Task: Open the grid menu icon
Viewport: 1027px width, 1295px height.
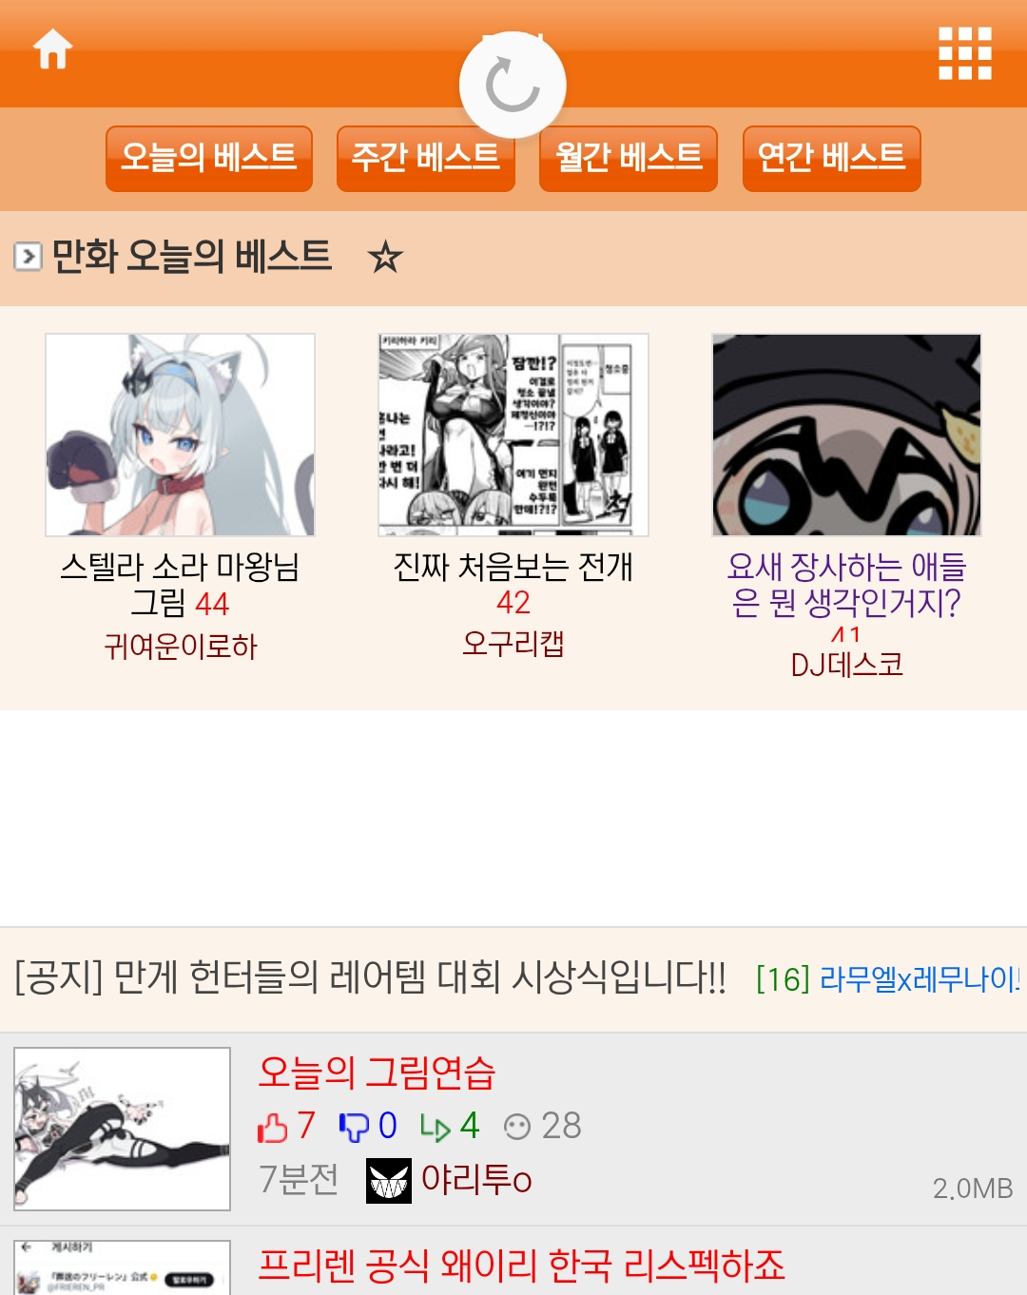Action: click(x=965, y=53)
